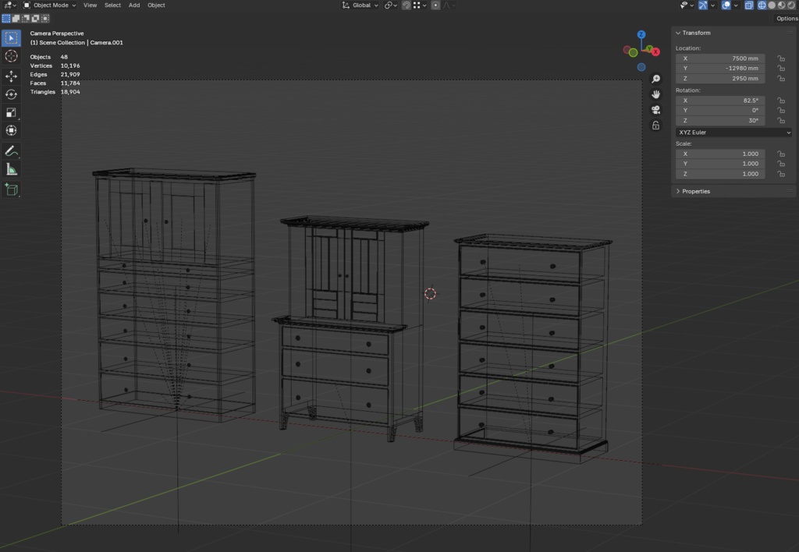Open the pivot point dropdown

tap(390, 5)
